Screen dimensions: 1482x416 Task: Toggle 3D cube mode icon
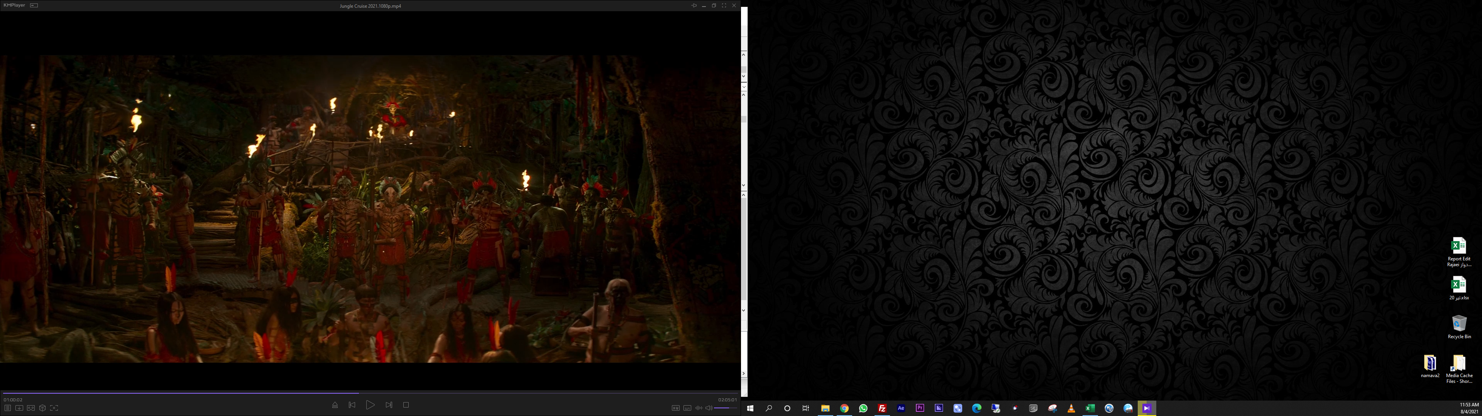pos(42,408)
